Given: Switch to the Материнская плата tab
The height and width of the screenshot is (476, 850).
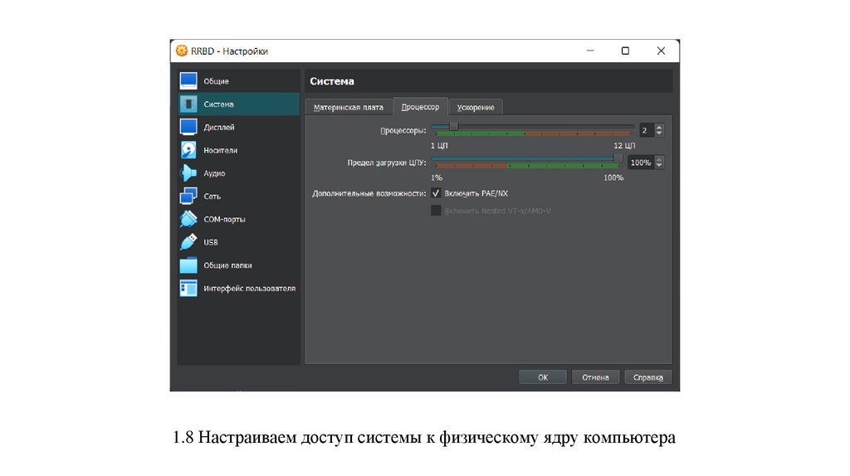Looking at the screenshot, I should [349, 108].
